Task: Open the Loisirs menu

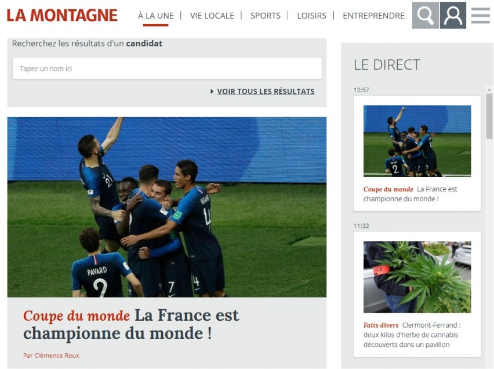Action: pos(311,16)
